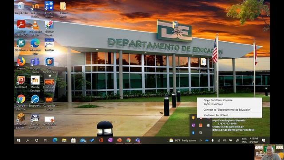The height and width of the screenshot is (160, 284).
Task: Switch to PowerPoint on the taskbar
Action: (119, 140)
